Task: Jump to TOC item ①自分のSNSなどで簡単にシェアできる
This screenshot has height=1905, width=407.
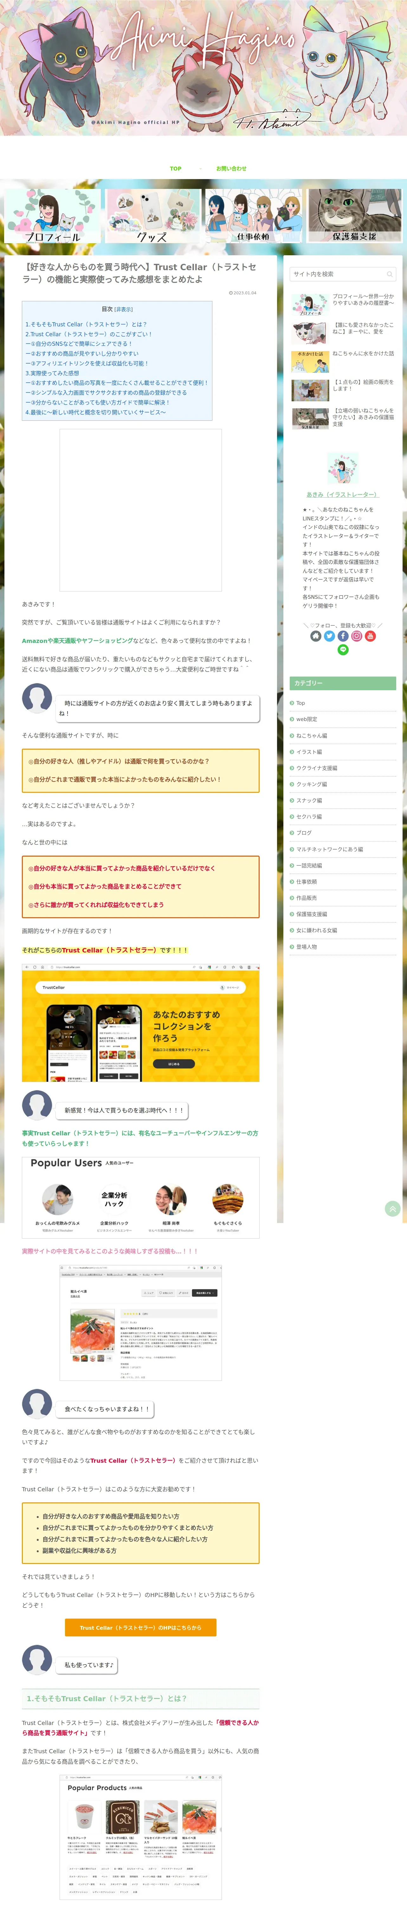Action: point(79,344)
